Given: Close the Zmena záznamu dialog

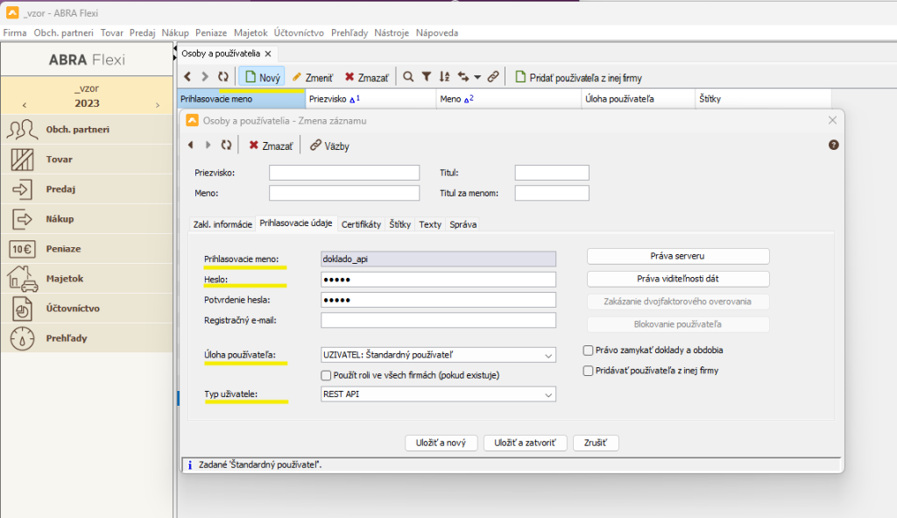Looking at the screenshot, I should pyautogui.click(x=832, y=120).
